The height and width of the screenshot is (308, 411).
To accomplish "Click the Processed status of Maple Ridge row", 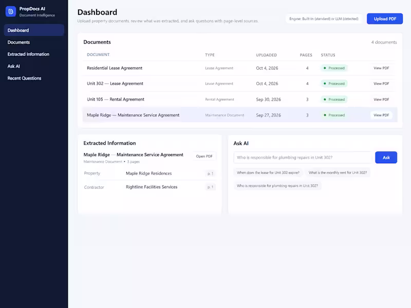I will pyautogui.click(x=334, y=115).
